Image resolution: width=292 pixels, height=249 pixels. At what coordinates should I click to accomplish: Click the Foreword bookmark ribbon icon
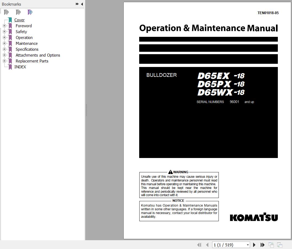[x=10, y=26]
